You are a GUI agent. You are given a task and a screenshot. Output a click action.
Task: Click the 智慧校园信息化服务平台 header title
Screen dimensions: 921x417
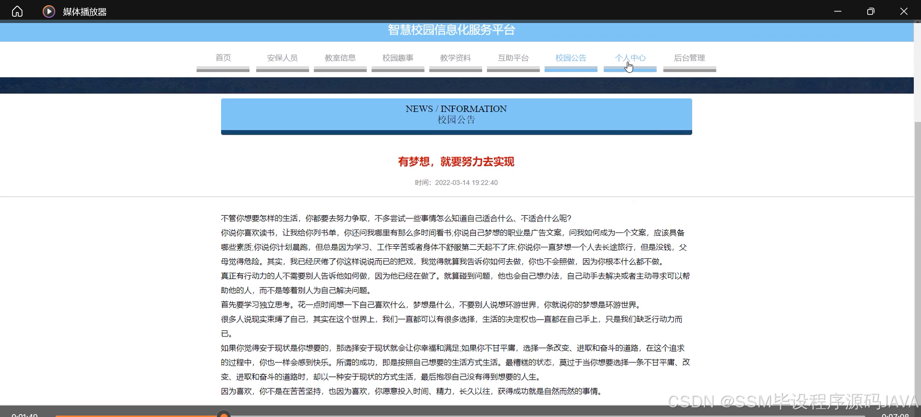pos(451,30)
